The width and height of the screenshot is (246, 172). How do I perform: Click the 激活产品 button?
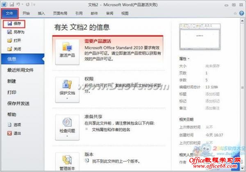pos(67,52)
